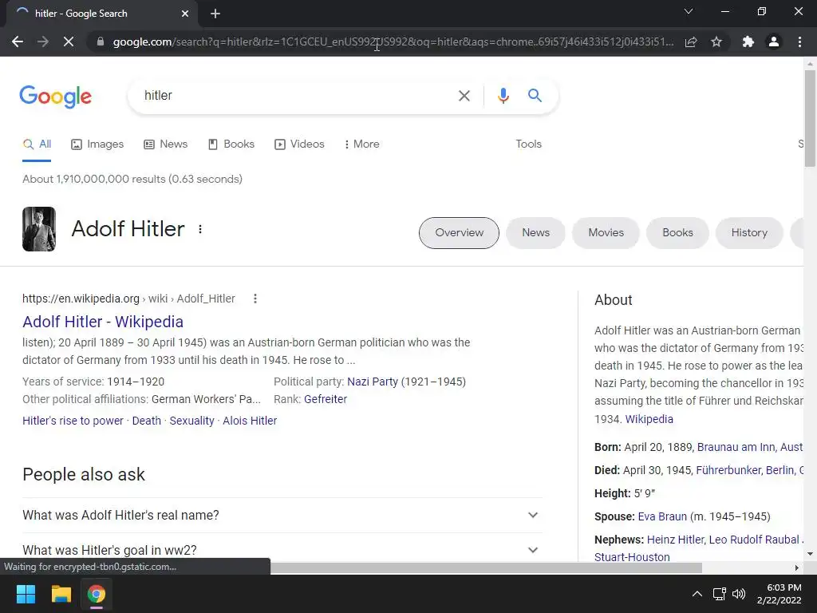817x613 pixels.
Task: Open File Explorer from the taskbar
Action: coord(61,594)
